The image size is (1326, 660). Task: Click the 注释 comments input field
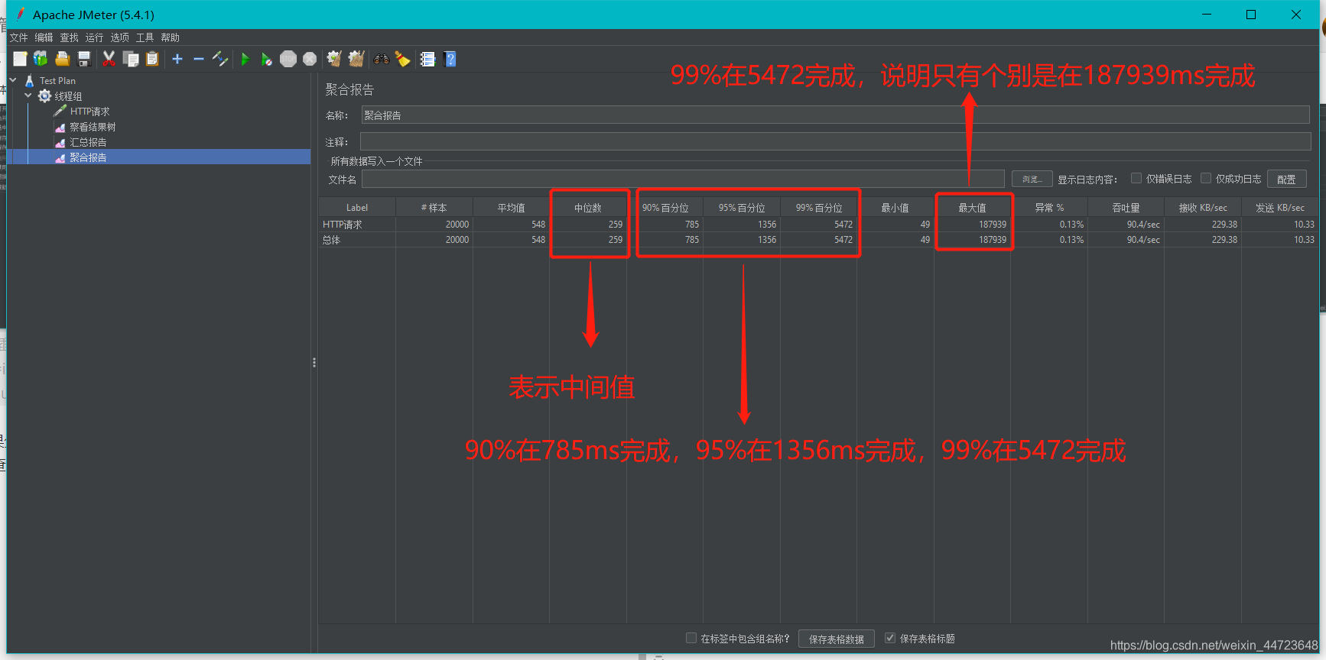(835, 141)
